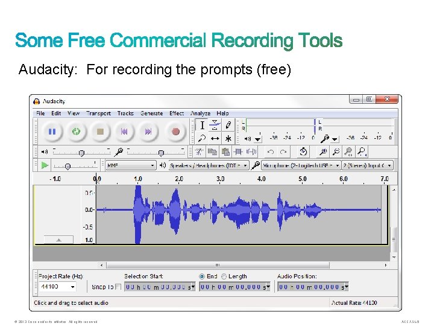Click the Stop transport button
Image resolution: width=434 pixels, height=326 pixels.
point(100,132)
